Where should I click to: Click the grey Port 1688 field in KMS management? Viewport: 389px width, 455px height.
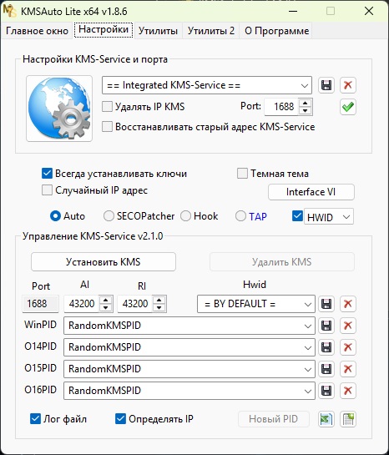pyautogui.click(x=40, y=304)
